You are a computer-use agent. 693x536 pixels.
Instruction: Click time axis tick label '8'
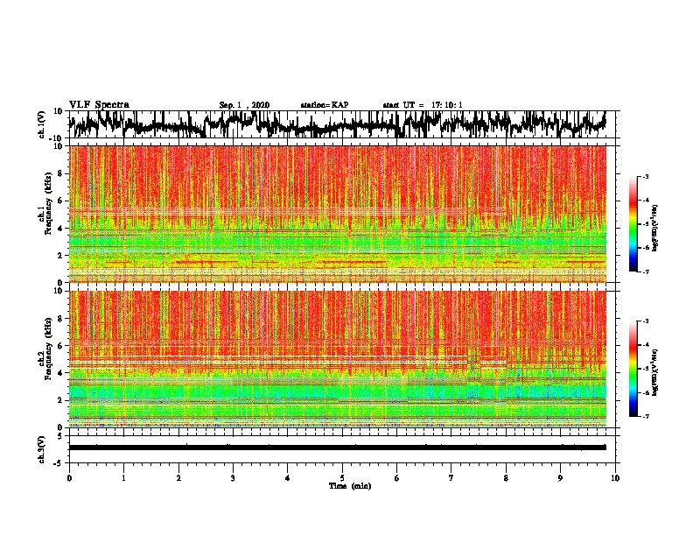[506, 478]
